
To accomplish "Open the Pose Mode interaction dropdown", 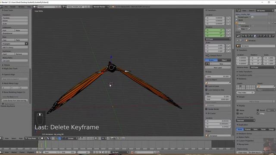I will click(31, 138).
